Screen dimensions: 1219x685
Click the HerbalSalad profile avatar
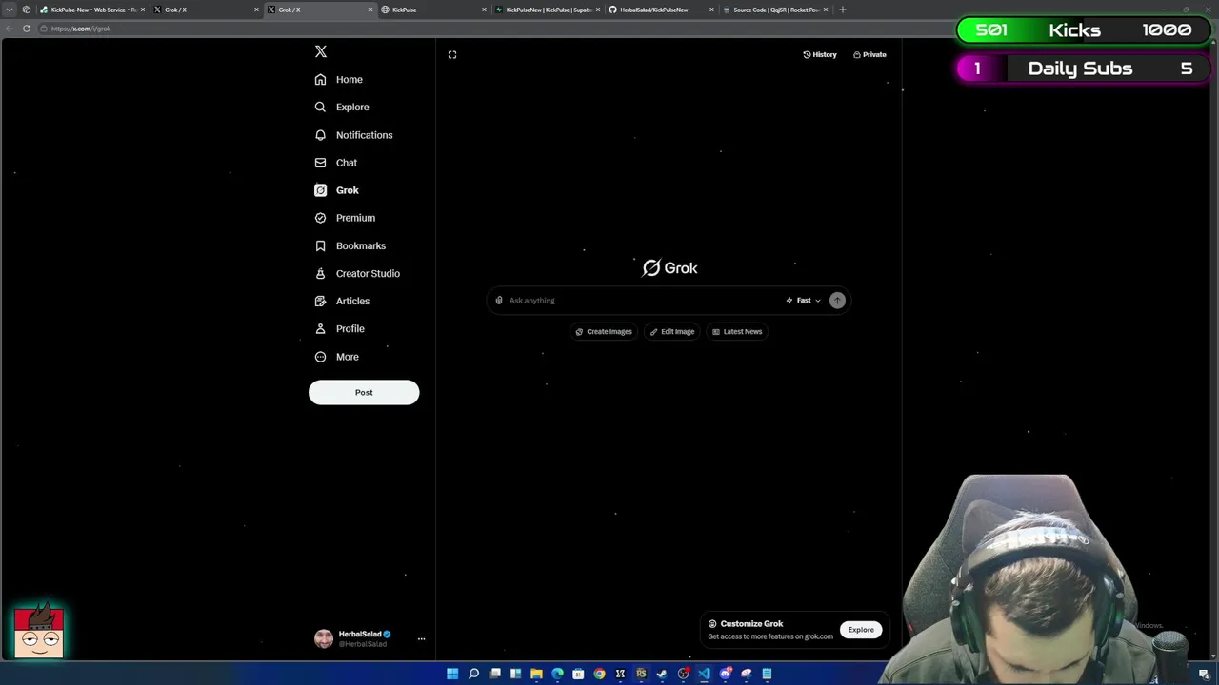(x=324, y=638)
